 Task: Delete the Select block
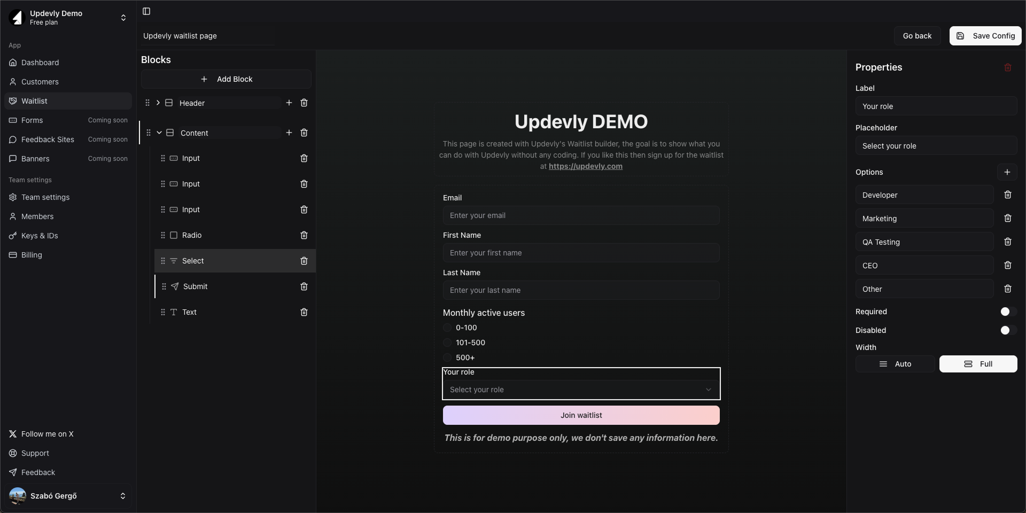pos(304,261)
